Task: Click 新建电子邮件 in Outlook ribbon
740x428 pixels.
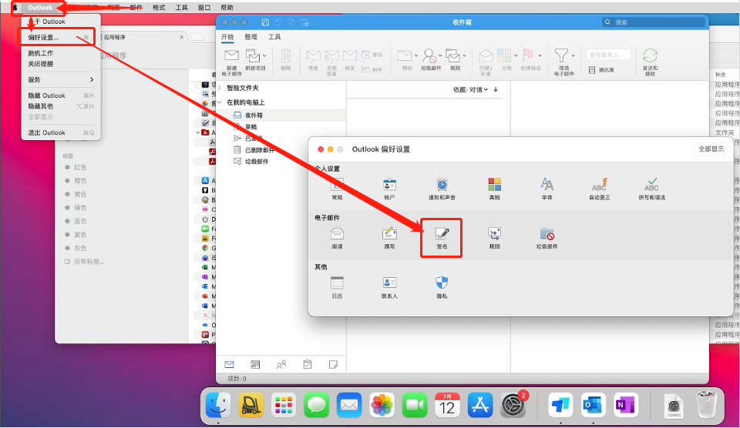Action: coord(231,62)
